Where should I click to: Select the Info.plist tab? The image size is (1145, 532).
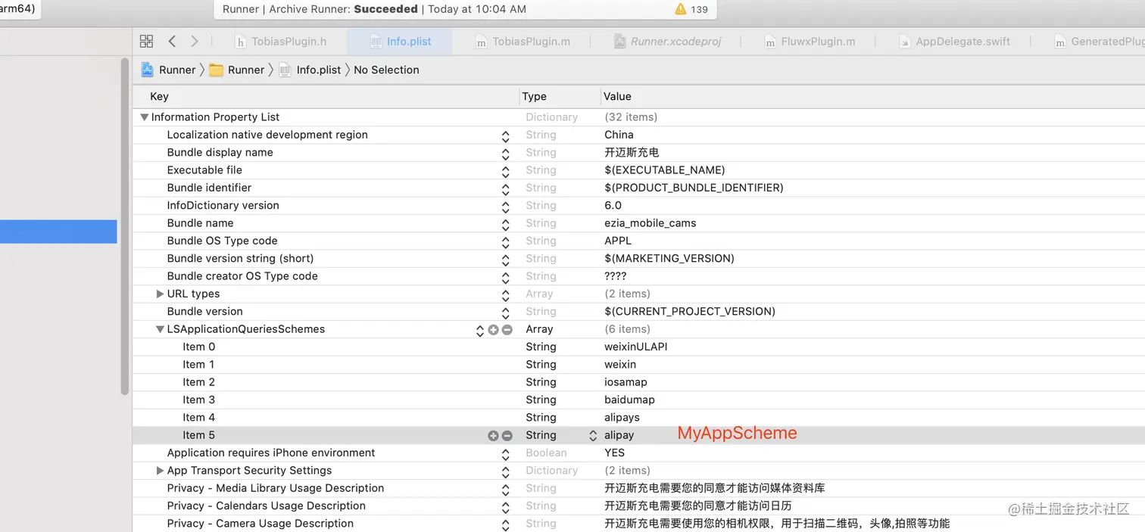pos(400,42)
